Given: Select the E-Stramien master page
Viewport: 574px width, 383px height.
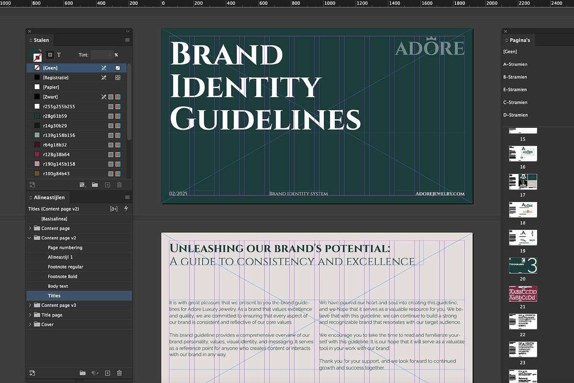Looking at the screenshot, I should click(x=515, y=90).
